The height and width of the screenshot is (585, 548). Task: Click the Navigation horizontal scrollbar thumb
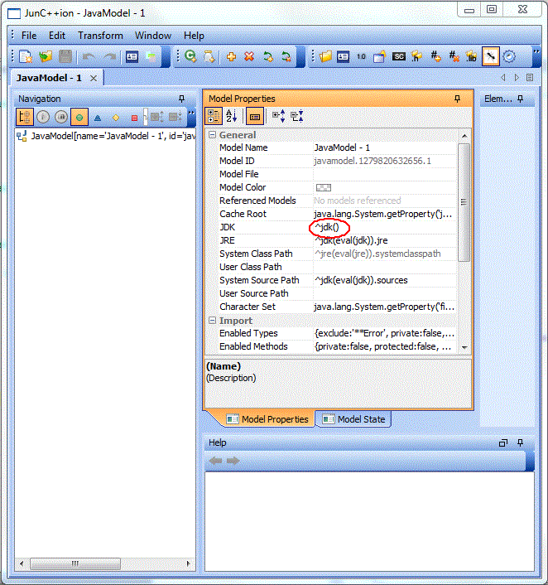[x=75, y=563]
